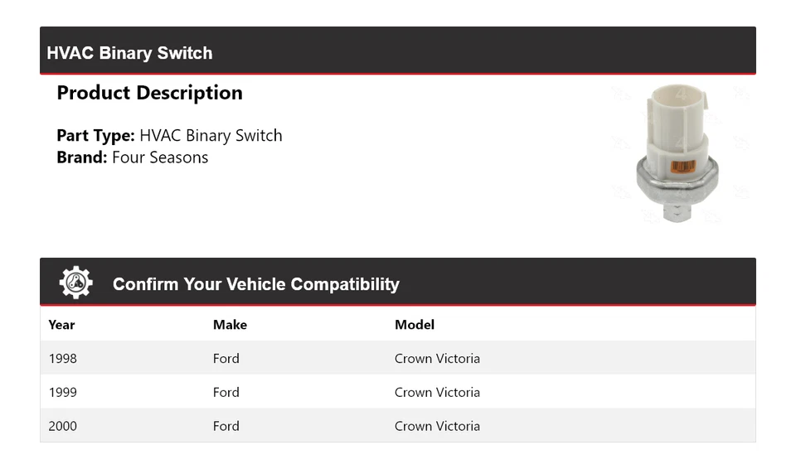This screenshot has width=796, height=469.
Task: Click the Confirm Your Vehicle Compatibility heading
Action: point(256,284)
